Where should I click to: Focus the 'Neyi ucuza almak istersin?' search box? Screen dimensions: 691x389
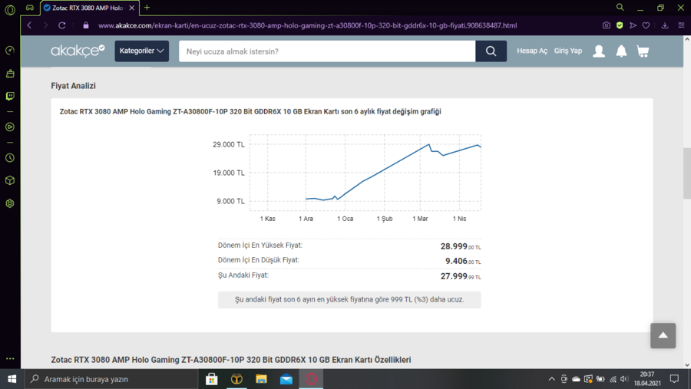pos(327,51)
